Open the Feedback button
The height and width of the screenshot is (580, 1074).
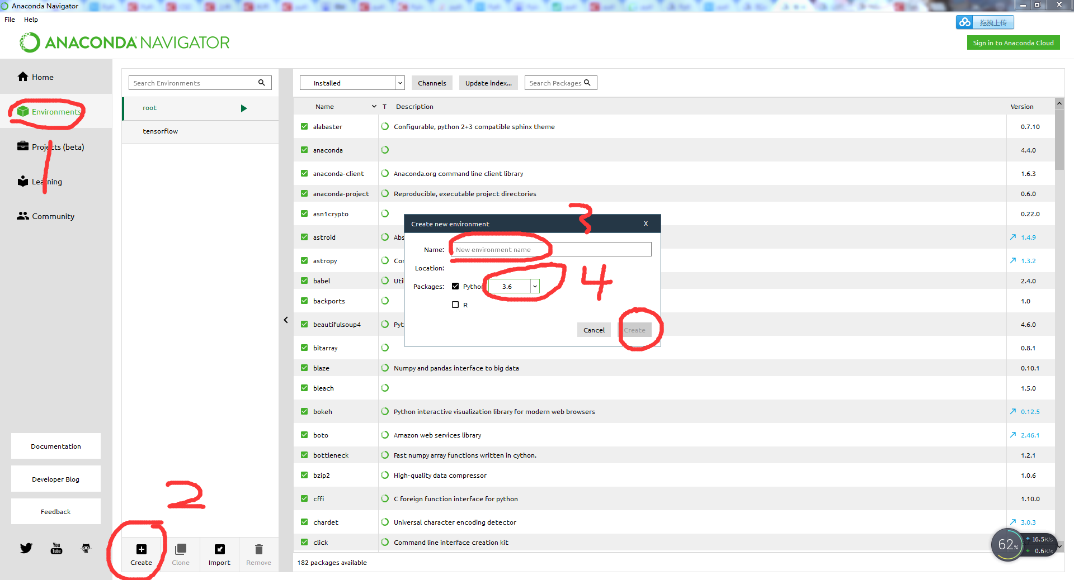56,511
